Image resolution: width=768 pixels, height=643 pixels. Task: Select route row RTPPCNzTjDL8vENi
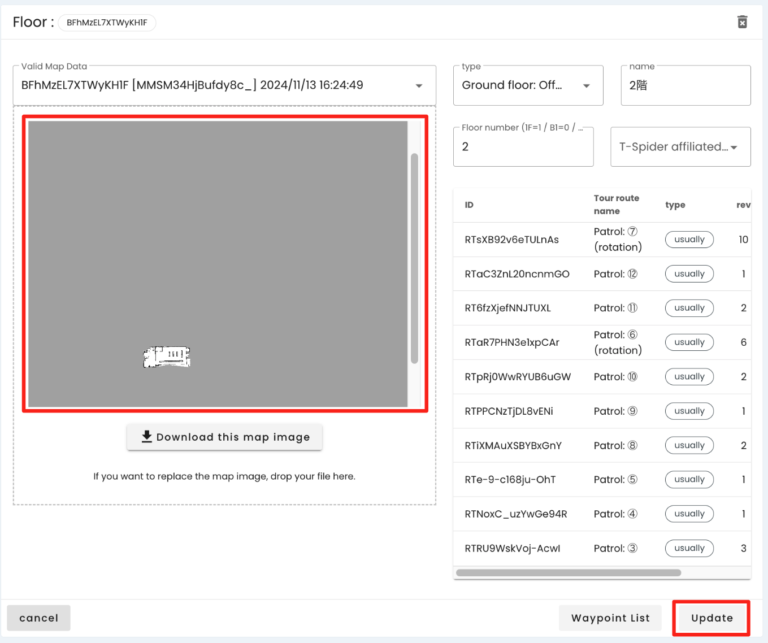(x=602, y=411)
